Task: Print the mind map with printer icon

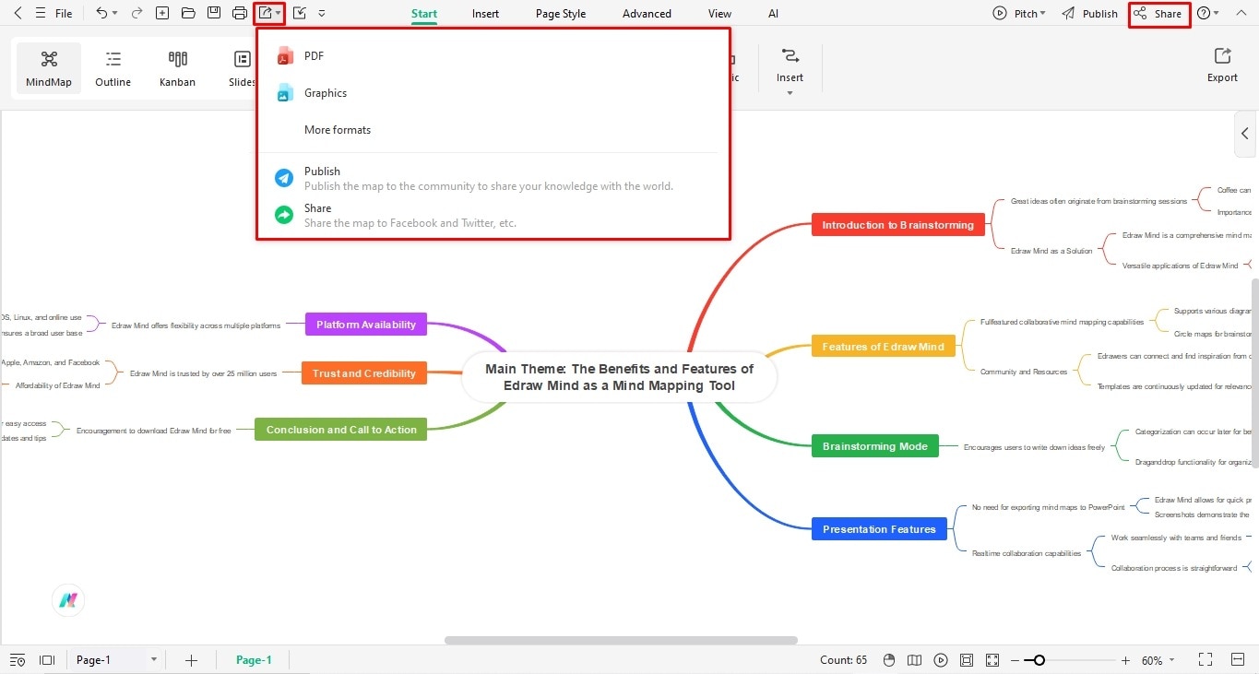Action: click(240, 14)
